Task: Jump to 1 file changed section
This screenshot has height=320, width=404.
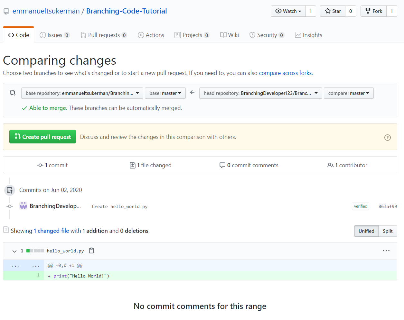Action: [x=150, y=165]
